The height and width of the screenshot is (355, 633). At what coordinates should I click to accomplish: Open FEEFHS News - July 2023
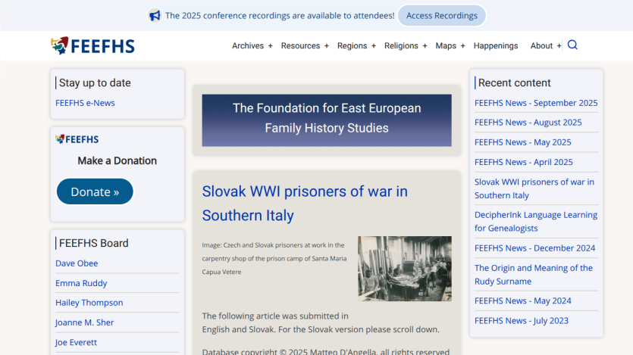(x=521, y=321)
